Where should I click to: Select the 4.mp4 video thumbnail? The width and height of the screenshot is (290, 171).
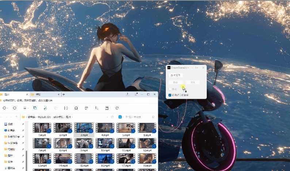[x=105, y=128]
